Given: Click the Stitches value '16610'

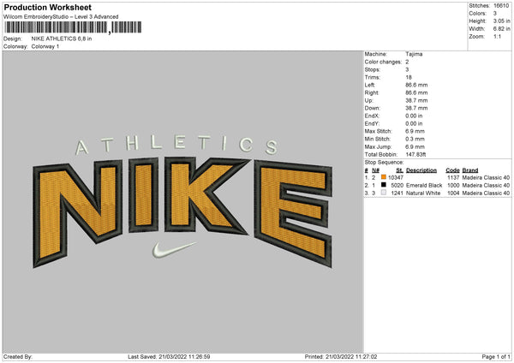Looking at the screenshot, I should pos(501,6).
